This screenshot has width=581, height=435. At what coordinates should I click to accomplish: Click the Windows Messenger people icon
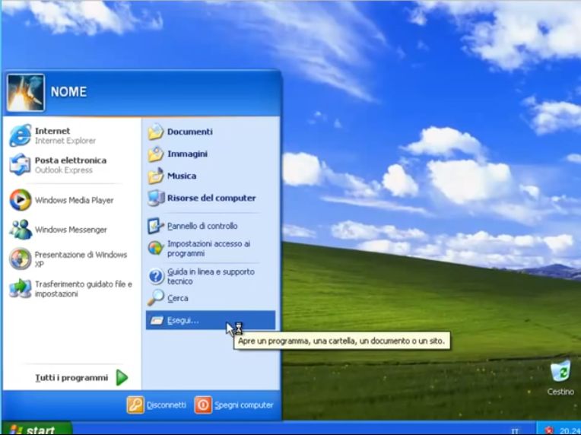click(x=20, y=230)
